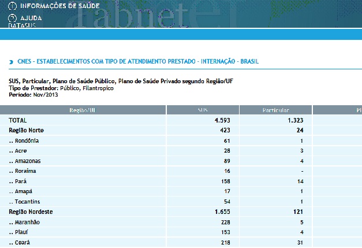362x248 pixels.
Task: Select the Região Nordeste row
Action: [181, 212]
